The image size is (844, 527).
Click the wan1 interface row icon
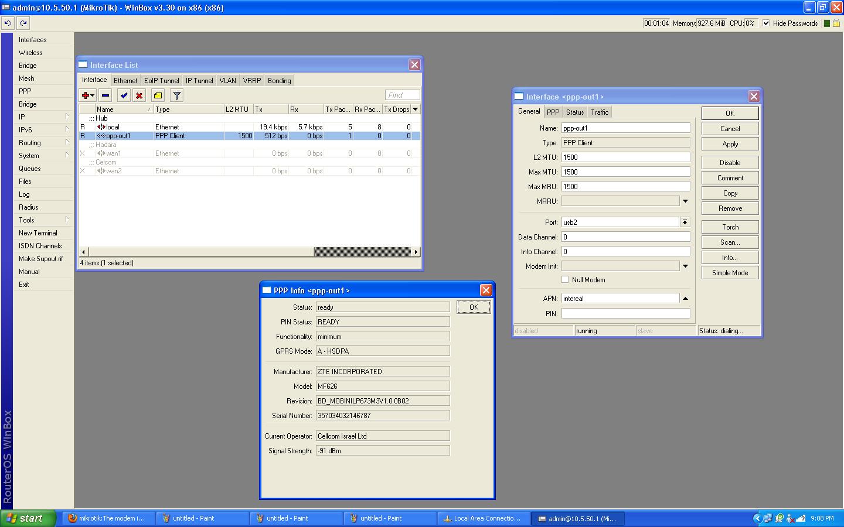[101, 153]
